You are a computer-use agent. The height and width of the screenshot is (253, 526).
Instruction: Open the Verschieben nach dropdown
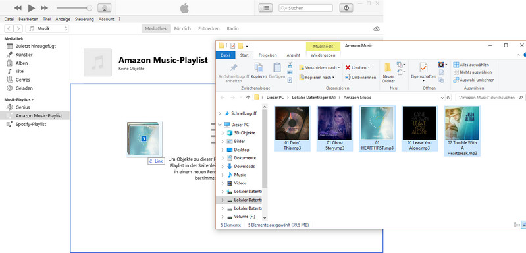coord(319,67)
